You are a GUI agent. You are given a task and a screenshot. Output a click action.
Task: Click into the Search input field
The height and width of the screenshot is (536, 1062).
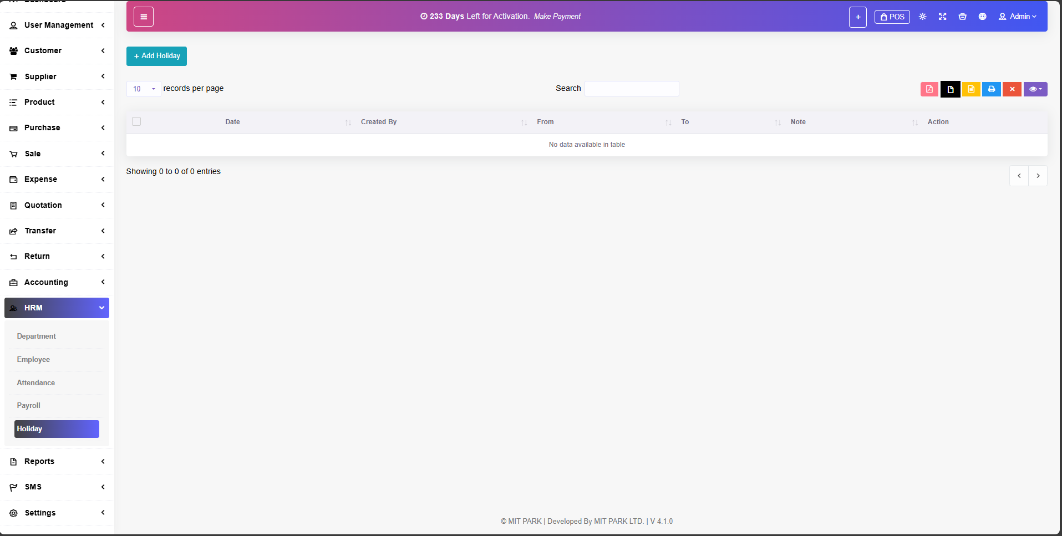point(632,89)
